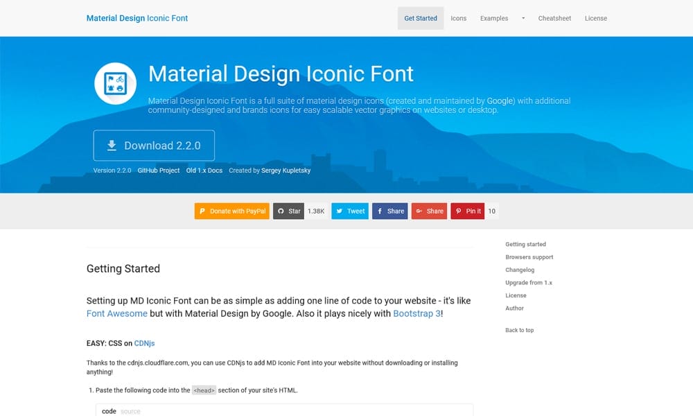Click the Material Design circular logo icon
The width and height of the screenshot is (693, 416).
coord(114,83)
